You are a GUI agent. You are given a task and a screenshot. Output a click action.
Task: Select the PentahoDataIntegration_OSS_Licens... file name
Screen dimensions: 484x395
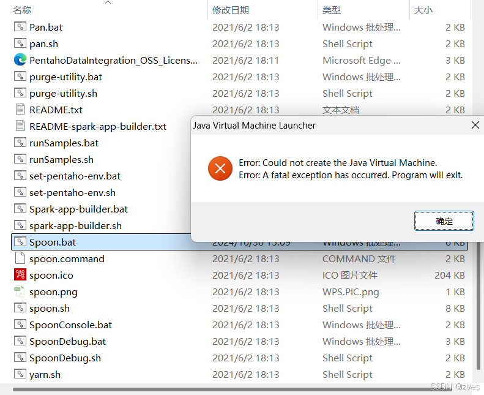tap(113, 61)
